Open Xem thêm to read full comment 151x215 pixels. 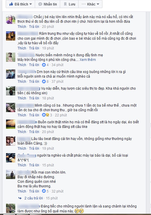(x=88, y=60)
